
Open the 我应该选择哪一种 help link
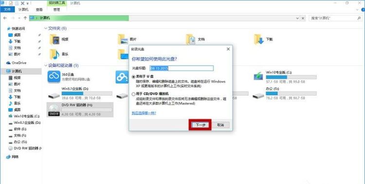pyautogui.click(x=144, y=113)
